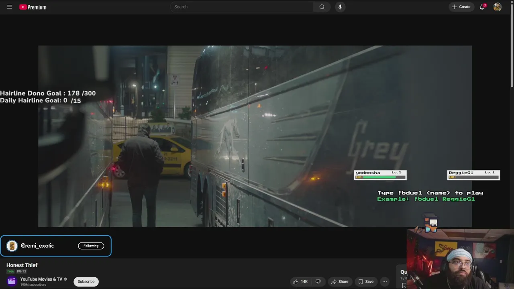The width and height of the screenshot is (514, 289).
Task: Click the remi_exotic avatar icon
Action: [12, 246]
